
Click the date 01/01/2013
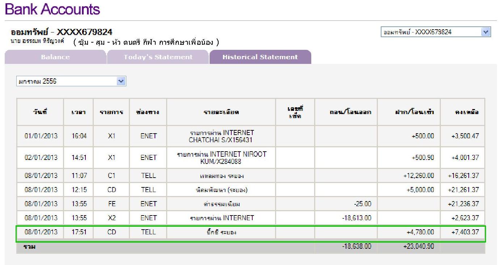click(41, 136)
